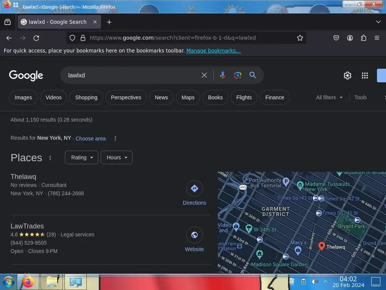
Task: Start voice search with microphone
Action: pos(222,75)
